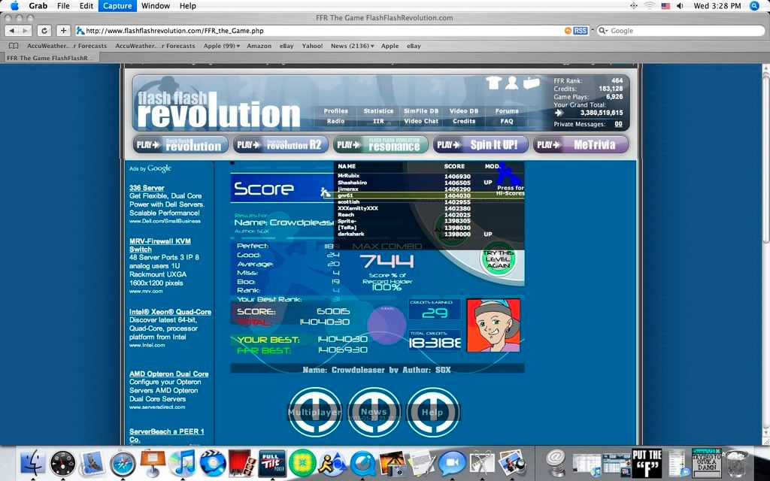Viewport: 770px width, 481px height.
Task: Click the News circular button
Action: (374, 412)
